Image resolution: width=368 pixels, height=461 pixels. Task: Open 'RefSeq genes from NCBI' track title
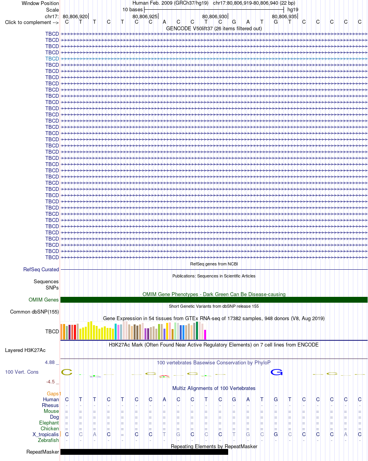(214, 264)
